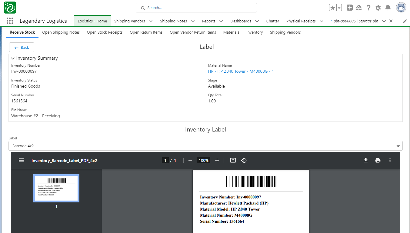Select the page 1 thumbnail

[56, 188]
